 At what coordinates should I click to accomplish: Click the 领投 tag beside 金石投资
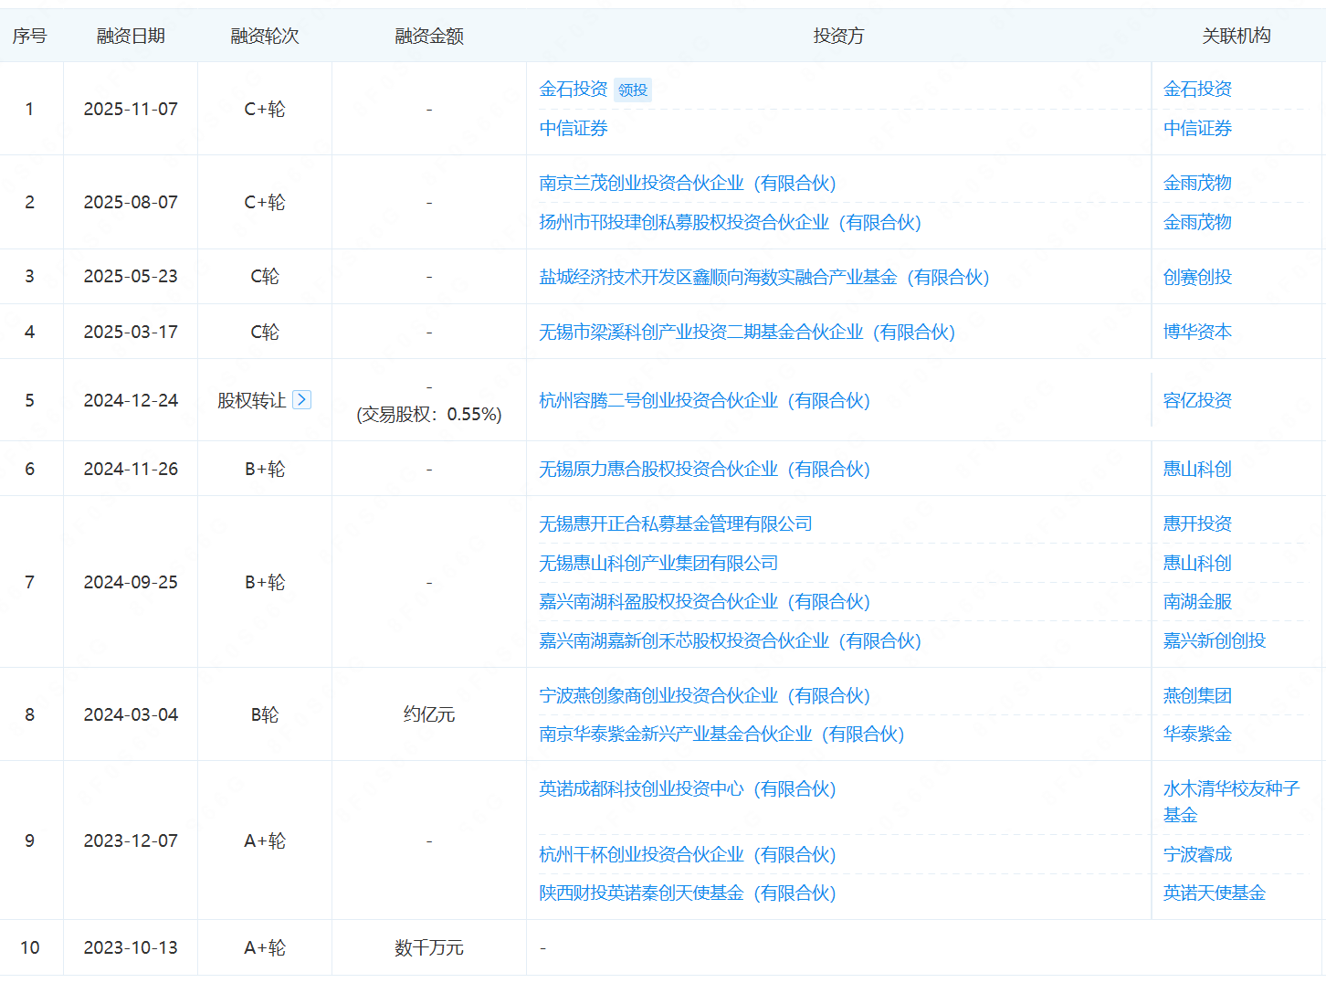(632, 90)
